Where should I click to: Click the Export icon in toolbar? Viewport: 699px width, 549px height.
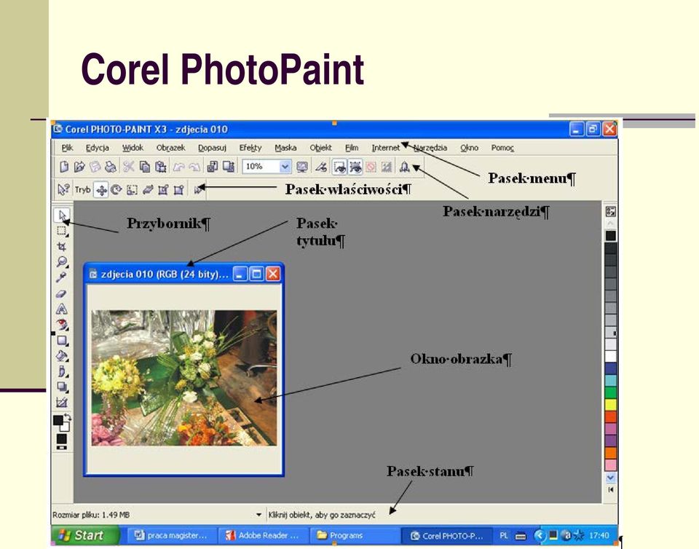click(x=229, y=167)
